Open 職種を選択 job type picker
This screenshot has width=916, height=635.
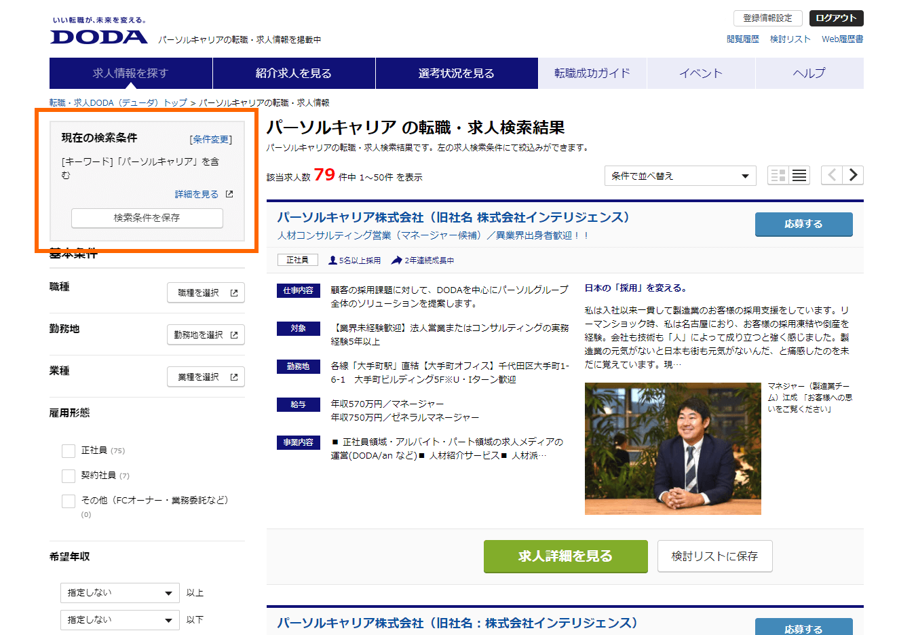tap(206, 293)
